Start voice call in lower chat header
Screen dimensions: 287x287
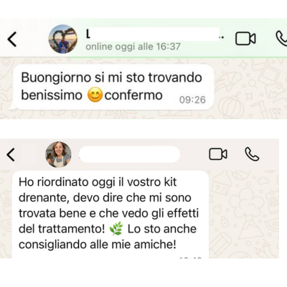coord(252,154)
